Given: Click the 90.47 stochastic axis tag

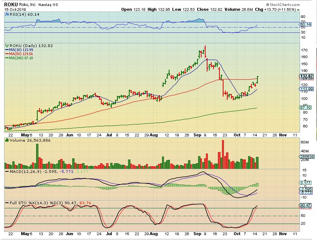Looking at the screenshot, I should (305, 205).
